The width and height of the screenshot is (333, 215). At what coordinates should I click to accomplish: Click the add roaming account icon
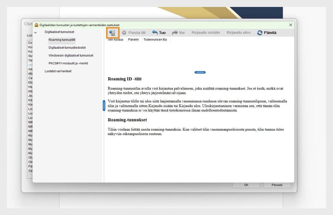(112, 33)
